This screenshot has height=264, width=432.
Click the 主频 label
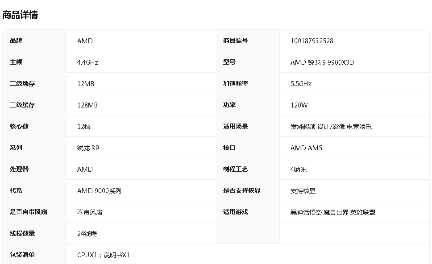pos(16,62)
